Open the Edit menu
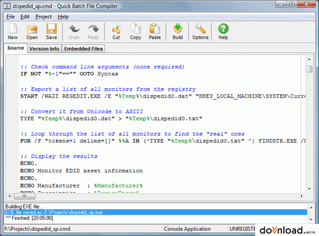 [25, 17]
